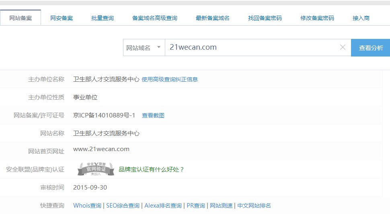390x214 pixels.
Task: Open the 修改备案密码 tab
Action: (x=317, y=18)
